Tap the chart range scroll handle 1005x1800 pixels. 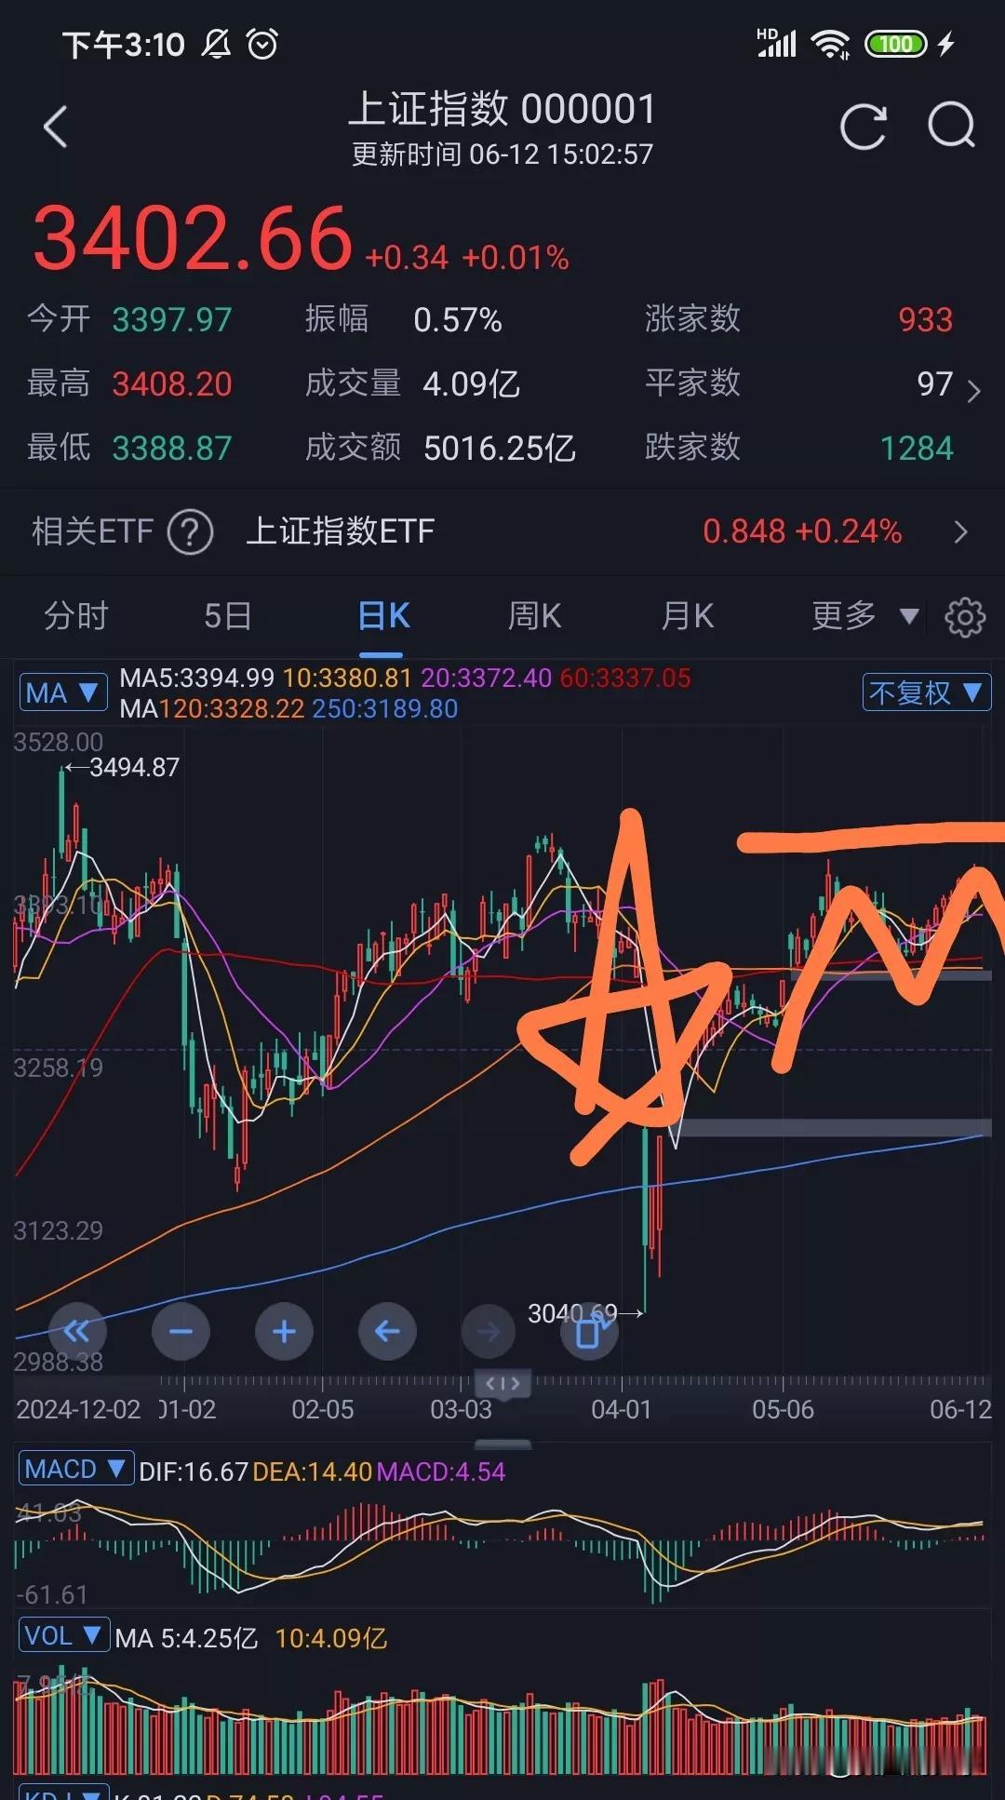pyautogui.click(x=503, y=1384)
